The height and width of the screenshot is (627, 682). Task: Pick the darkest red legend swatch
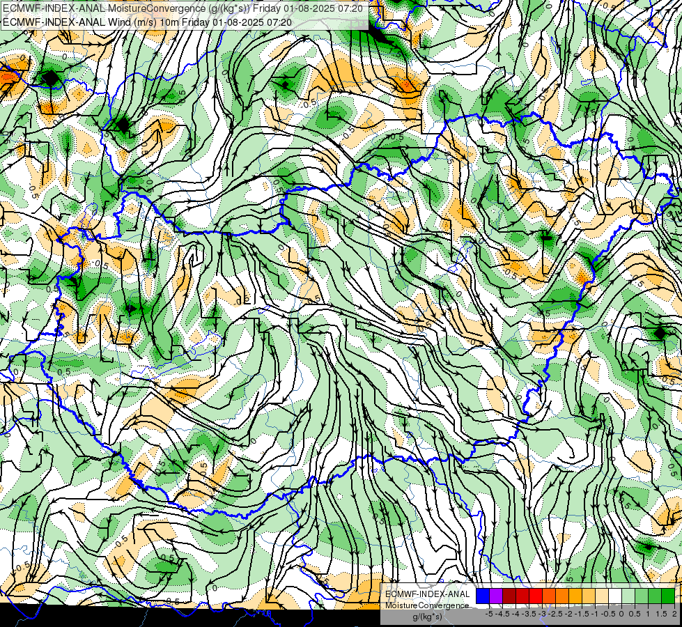click(x=509, y=596)
